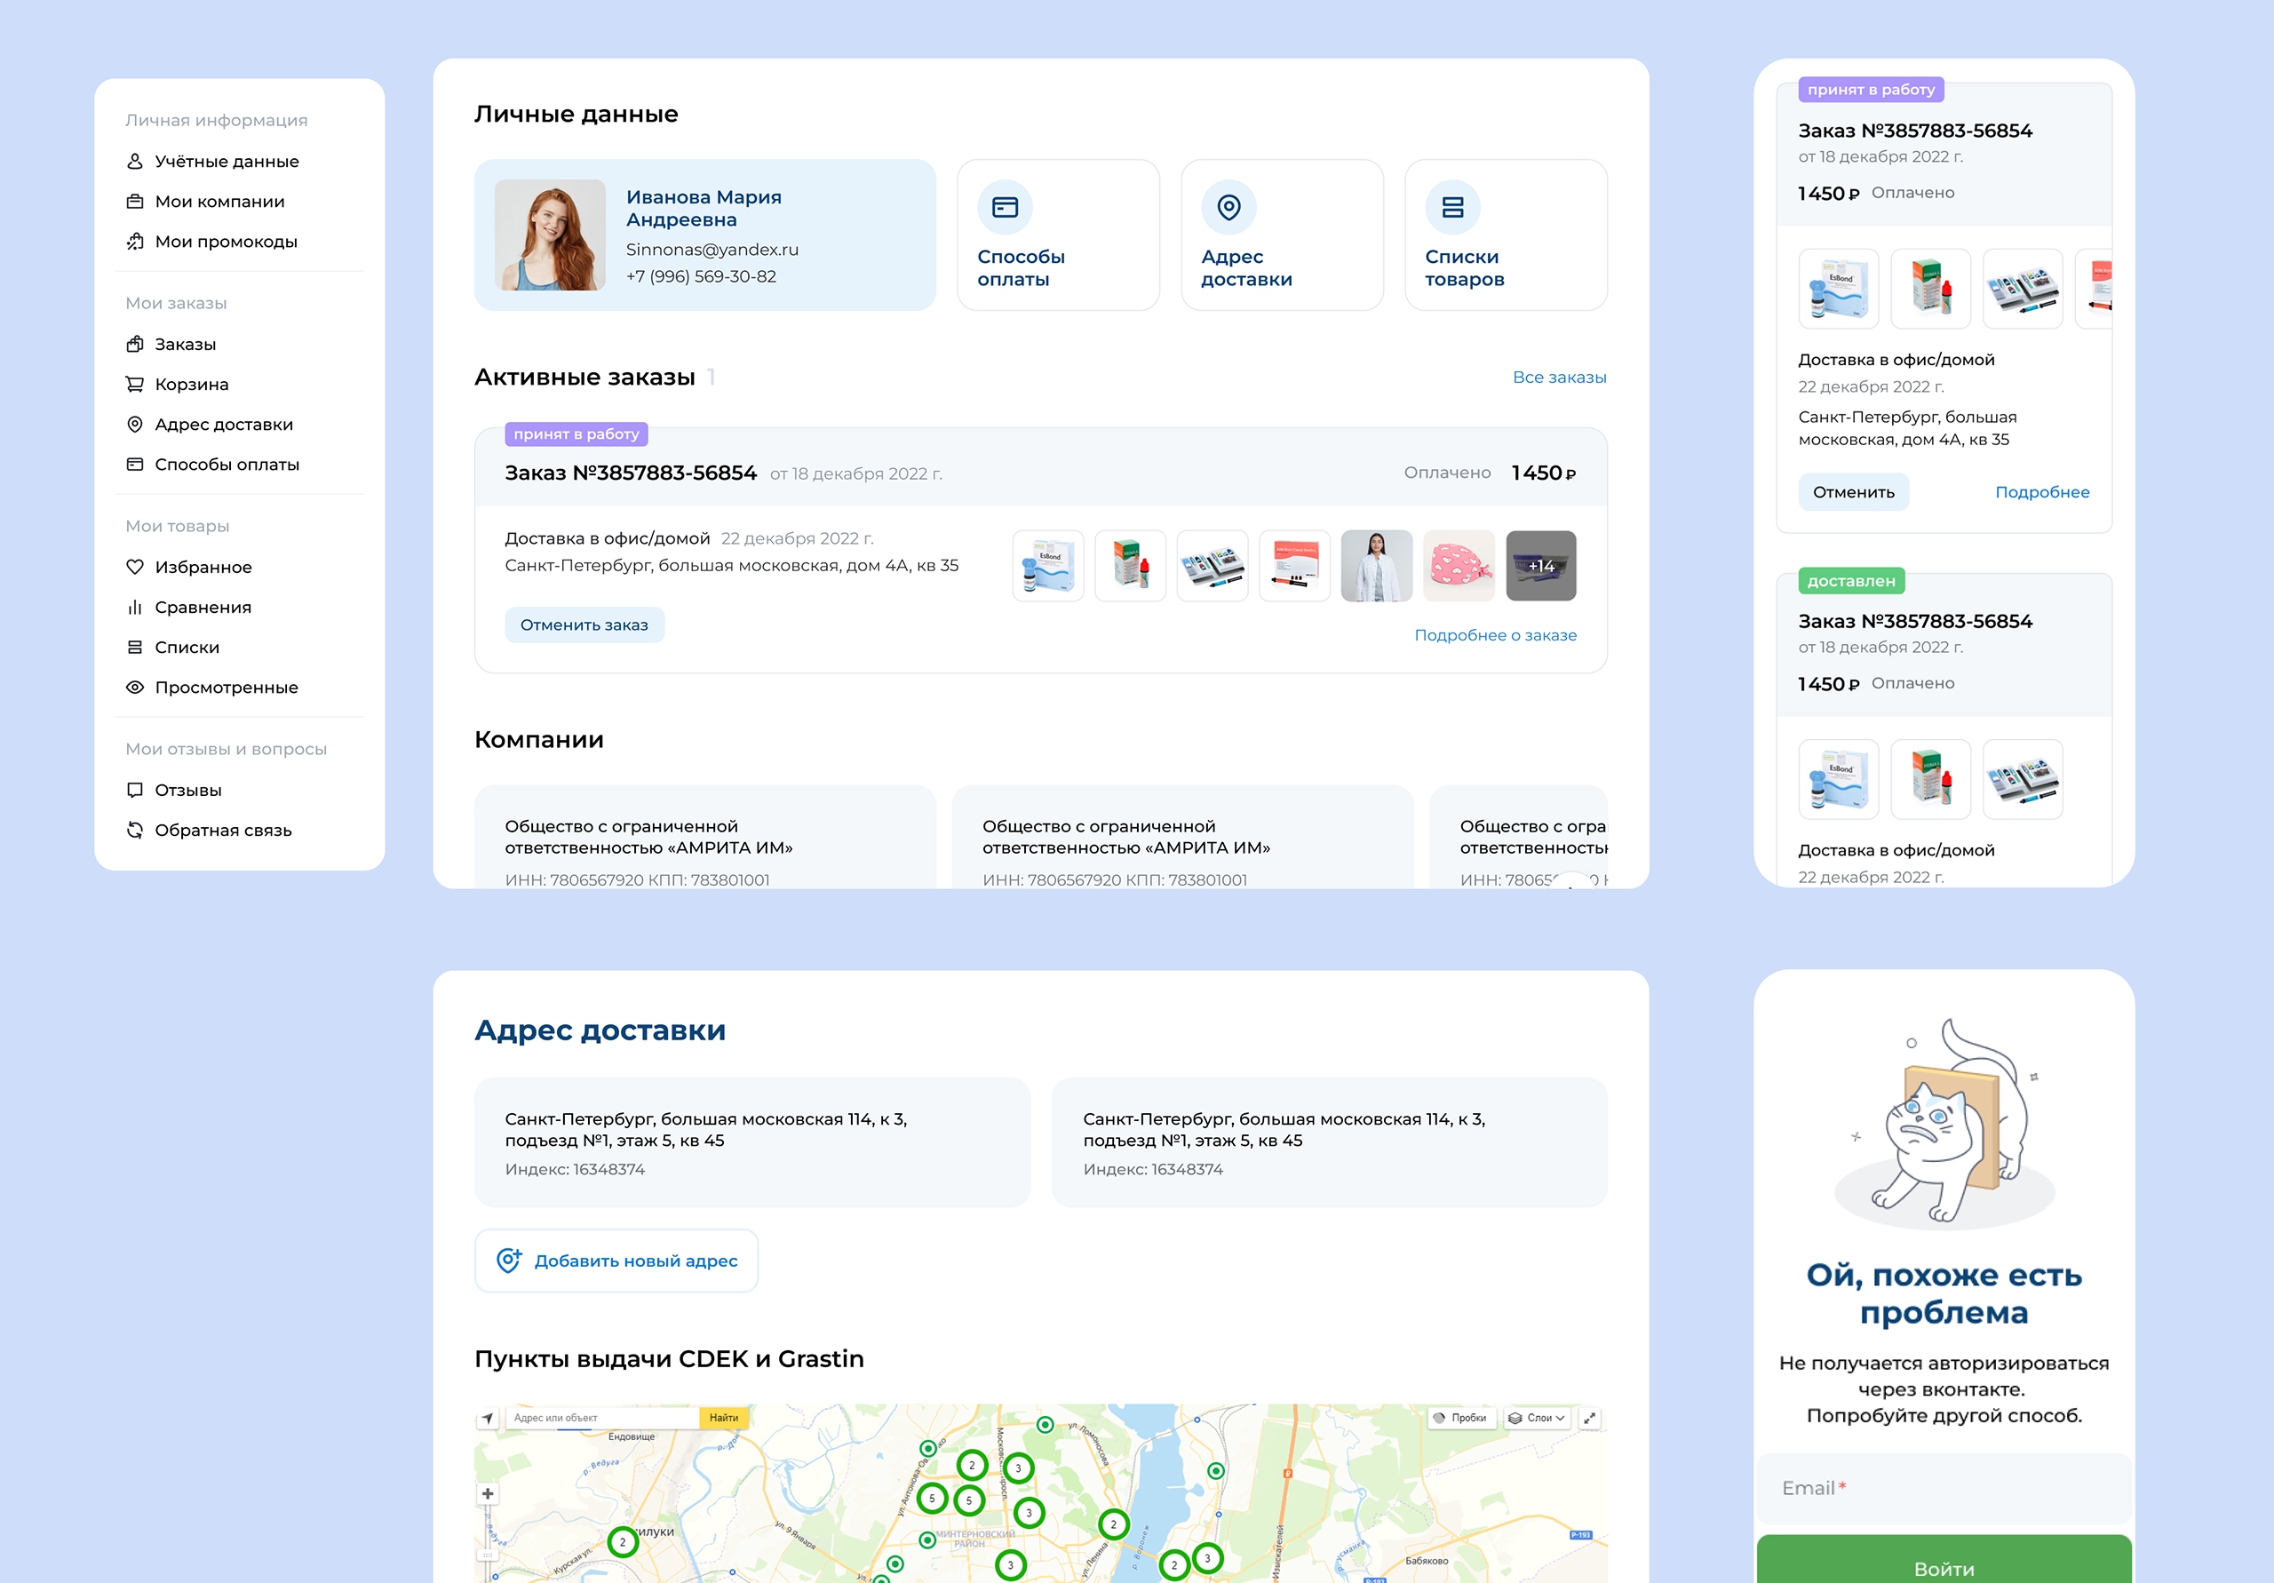Click the eye icon next to Просмотренные
This screenshot has height=1583, width=2274.
click(135, 688)
